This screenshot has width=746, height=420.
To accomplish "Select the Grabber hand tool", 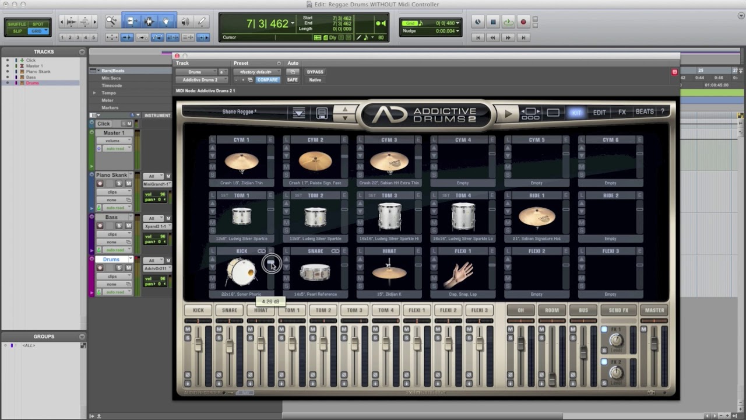I will pyautogui.click(x=166, y=22).
